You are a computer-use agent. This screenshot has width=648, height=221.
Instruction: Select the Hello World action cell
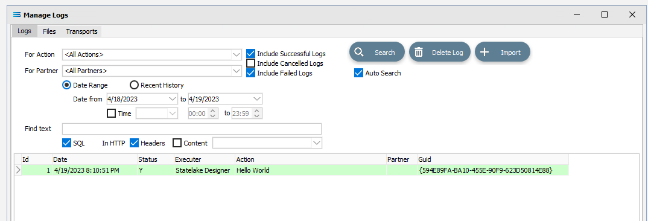(x=310, y=170)
